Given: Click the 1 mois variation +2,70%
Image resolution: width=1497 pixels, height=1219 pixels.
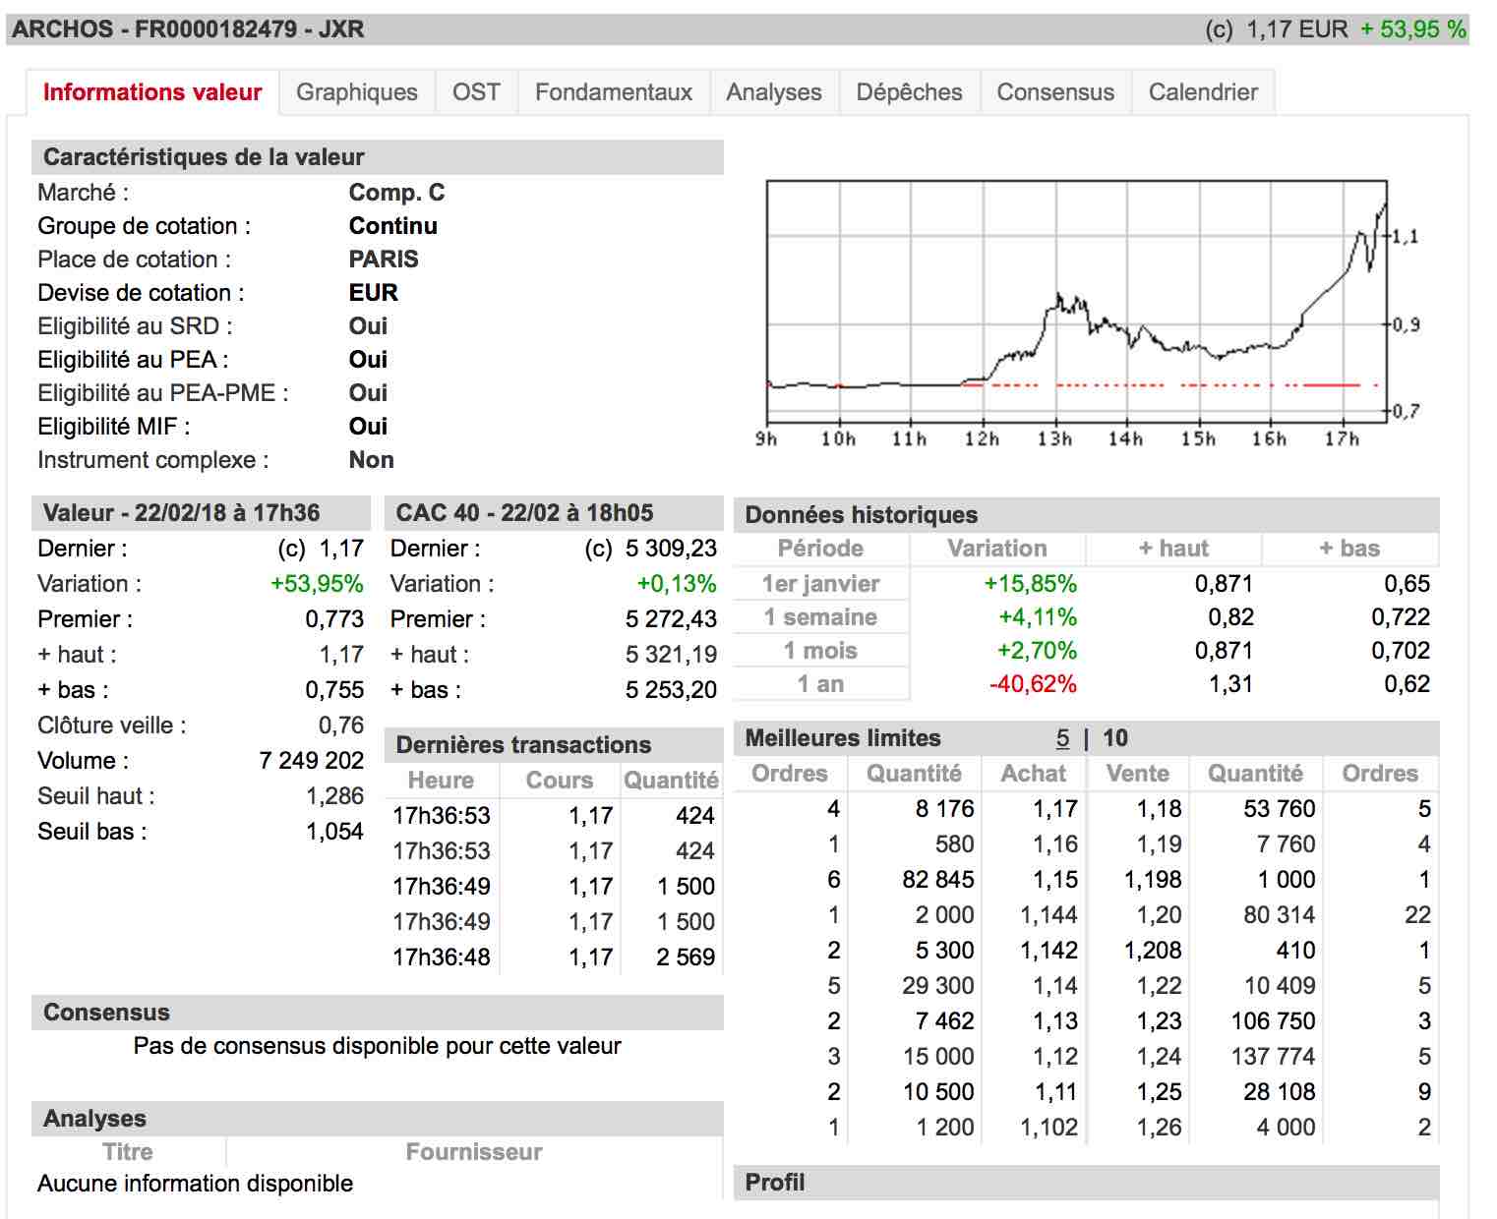Looking at the screenshot, I should pos(1037,651).
